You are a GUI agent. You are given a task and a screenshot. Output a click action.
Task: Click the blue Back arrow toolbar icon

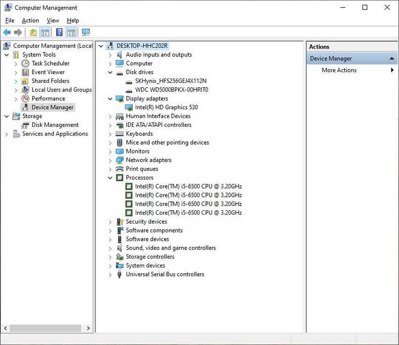click(x=7, y=32)
